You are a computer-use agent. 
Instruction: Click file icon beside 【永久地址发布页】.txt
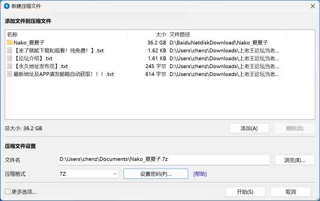point(9,66)
